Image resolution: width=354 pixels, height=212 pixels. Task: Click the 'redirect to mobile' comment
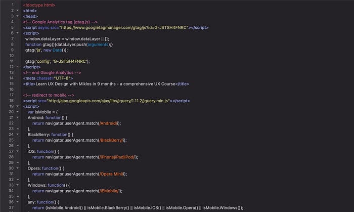pyautogui.click(x=49, y=95)
